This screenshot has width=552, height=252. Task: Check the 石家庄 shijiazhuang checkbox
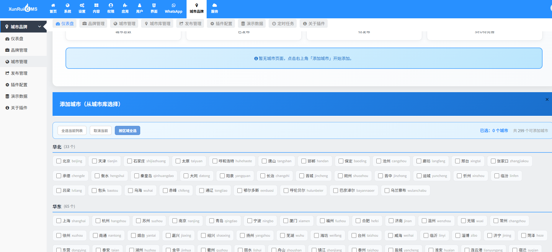(x=130, y=161)
